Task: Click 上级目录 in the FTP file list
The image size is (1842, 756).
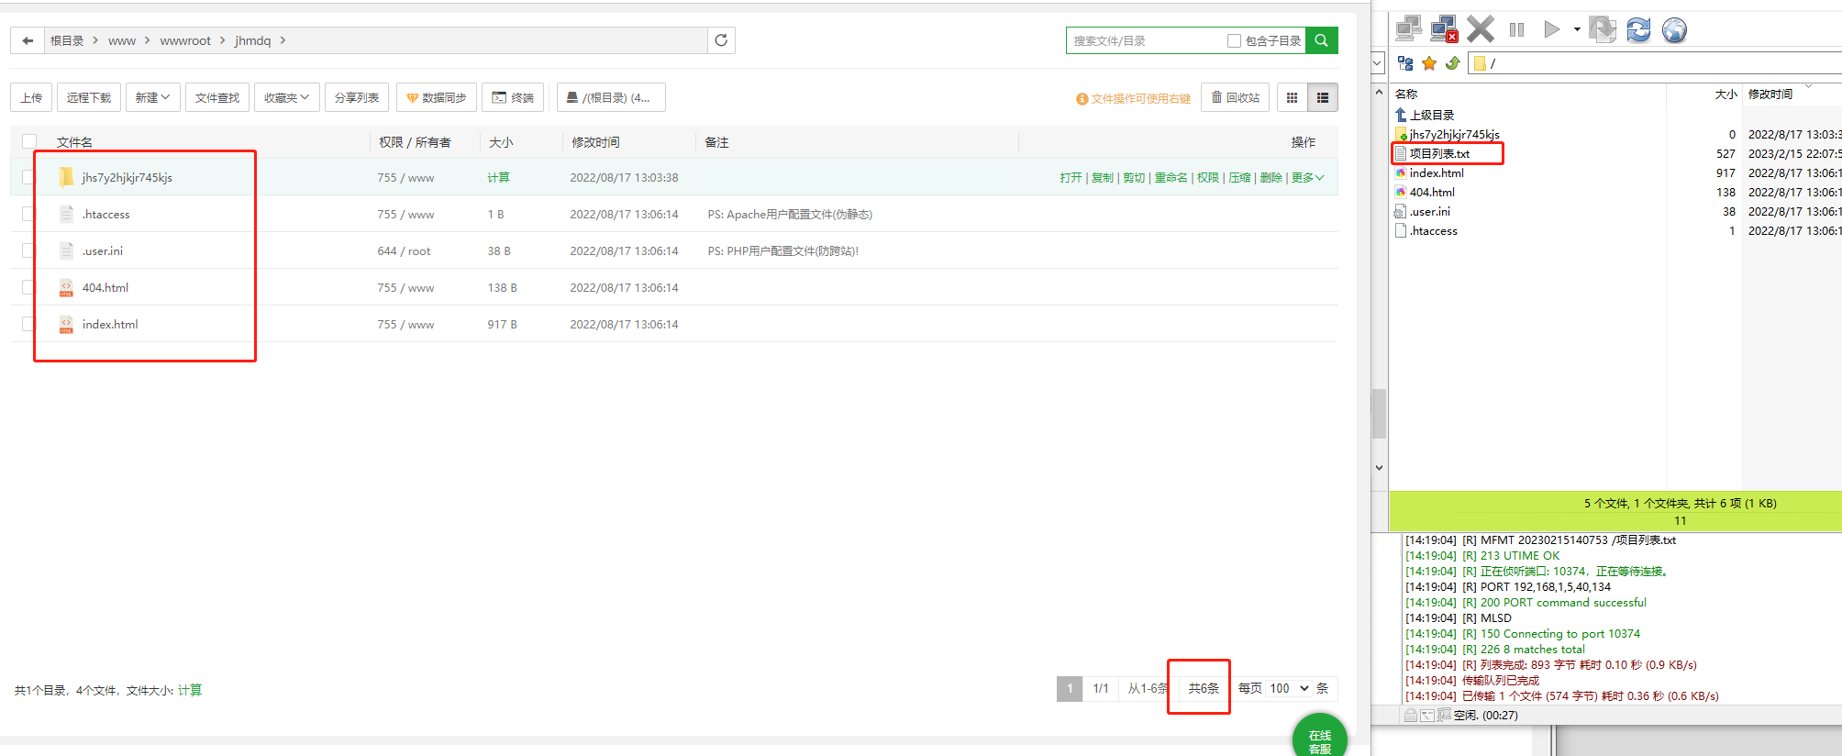Action: coord(1432,115)
